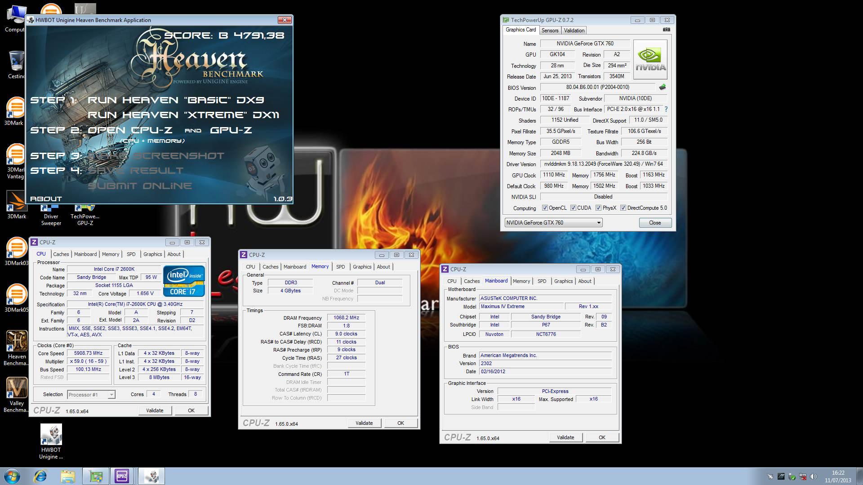Click the safely remove hardware USB tray icon
Image resolution: width=863 pixels, height=485 pixels.
click(x=792, y=476)
